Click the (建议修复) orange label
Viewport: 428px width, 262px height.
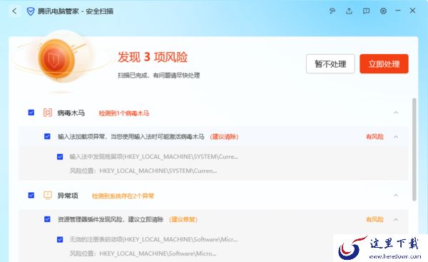point(183,219)
